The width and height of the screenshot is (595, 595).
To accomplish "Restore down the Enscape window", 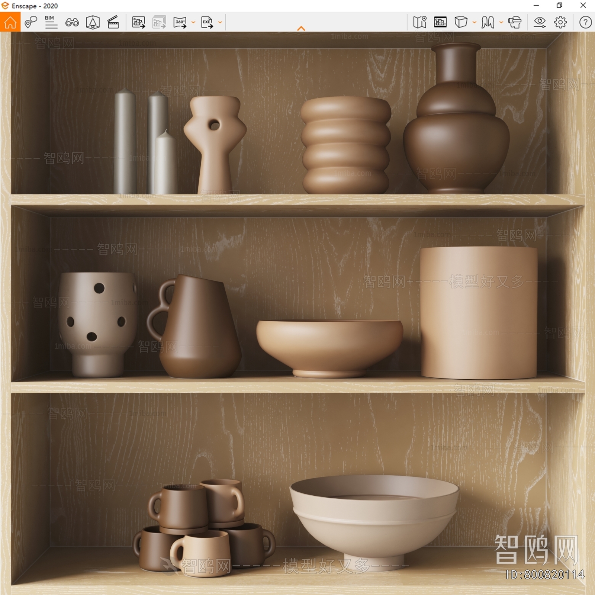I will tap(559, 6).
